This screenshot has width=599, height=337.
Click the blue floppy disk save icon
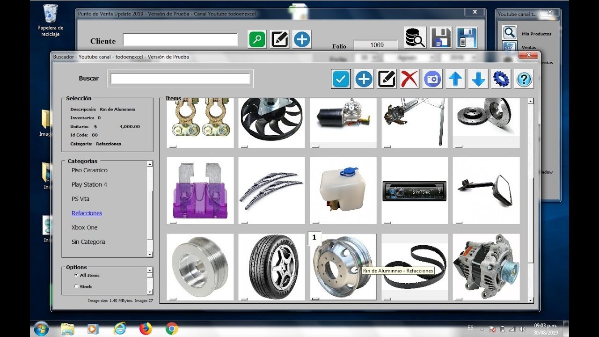(x=467, y=37)
